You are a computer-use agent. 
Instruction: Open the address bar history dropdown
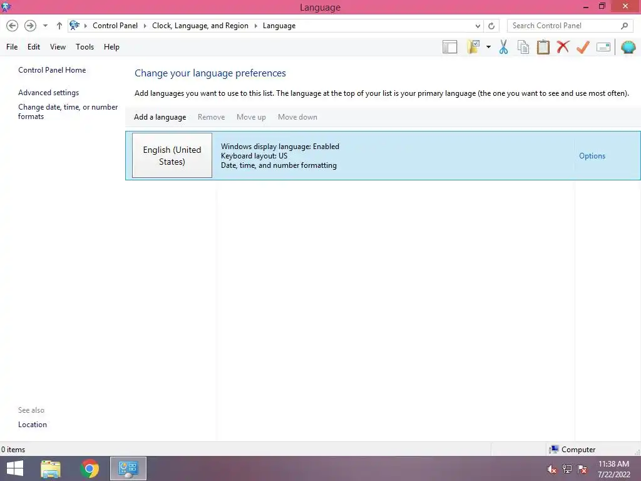[478, 26]
